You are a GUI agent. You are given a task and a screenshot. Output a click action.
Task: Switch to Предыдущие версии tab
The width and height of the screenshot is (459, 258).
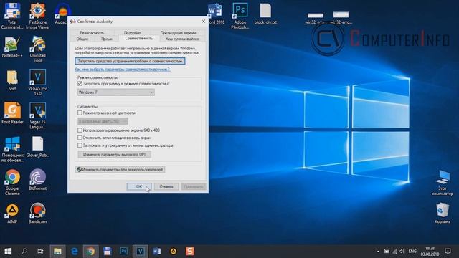click(178, 33)
